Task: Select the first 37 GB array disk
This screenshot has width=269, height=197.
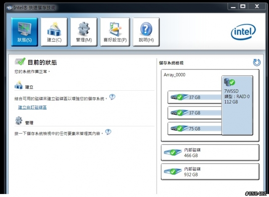Action: (x=195, y=97)
